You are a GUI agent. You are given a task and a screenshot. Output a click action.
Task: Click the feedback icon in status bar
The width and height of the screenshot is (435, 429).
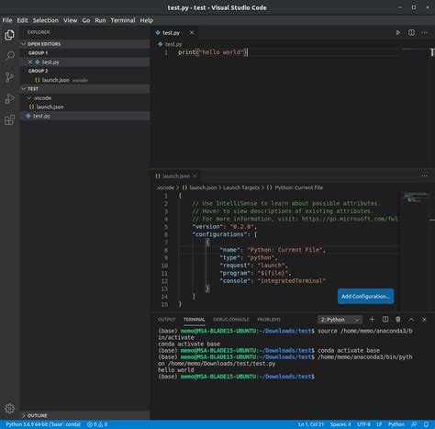414,424
